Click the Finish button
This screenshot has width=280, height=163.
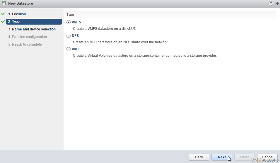click(245, 157)
